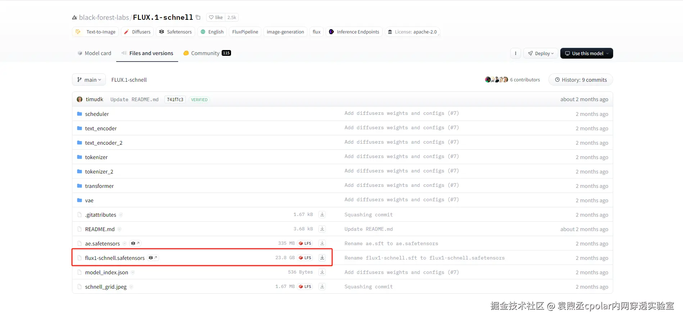Download ae.safetensors using its download icon

pos(322,243)
